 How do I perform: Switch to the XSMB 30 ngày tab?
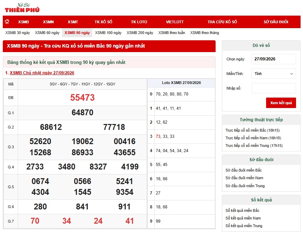pos(17,33)
